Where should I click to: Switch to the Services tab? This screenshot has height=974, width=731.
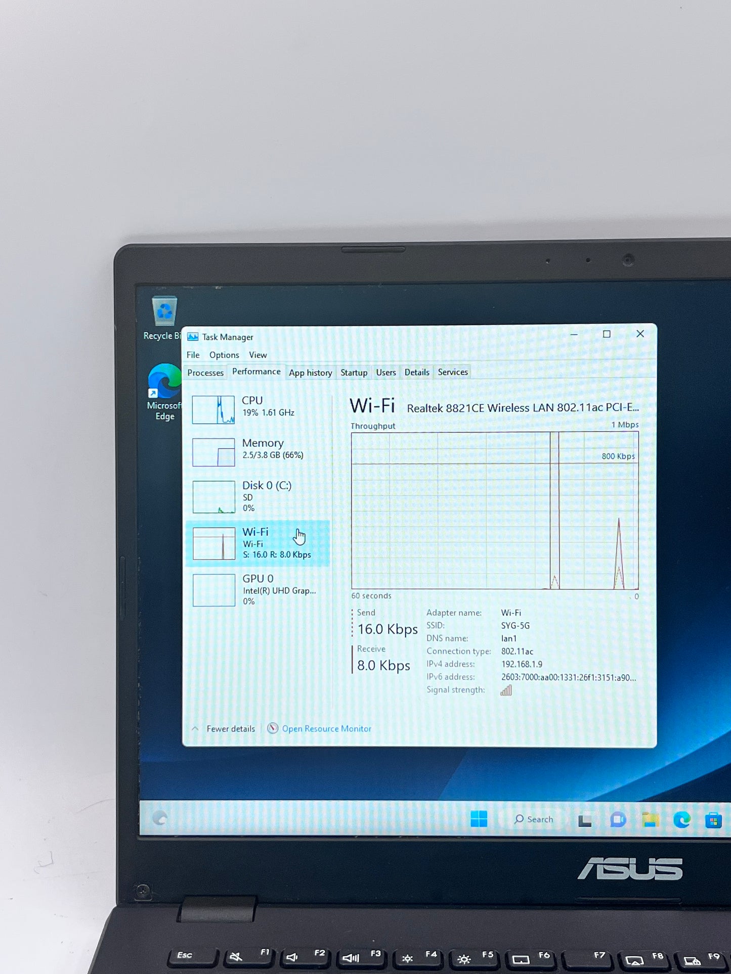click(x=453, y=373)
